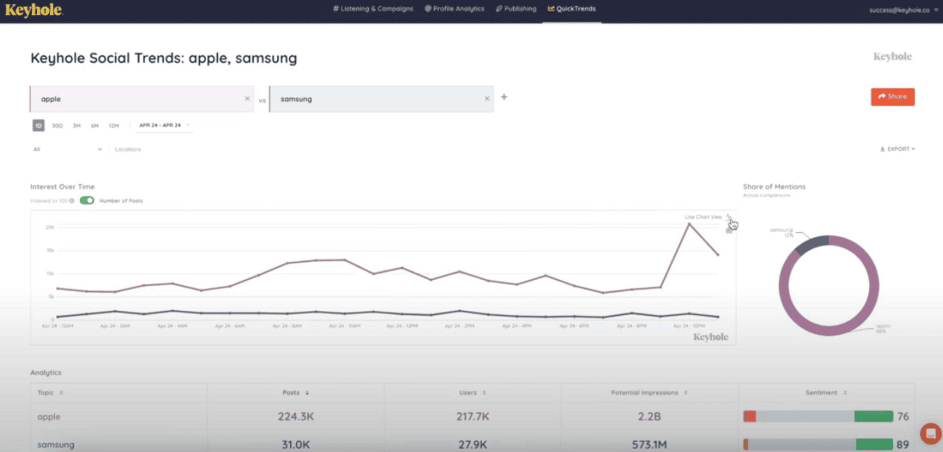Sort the table by the Users column
943x452 pixels.
[472, 393]
